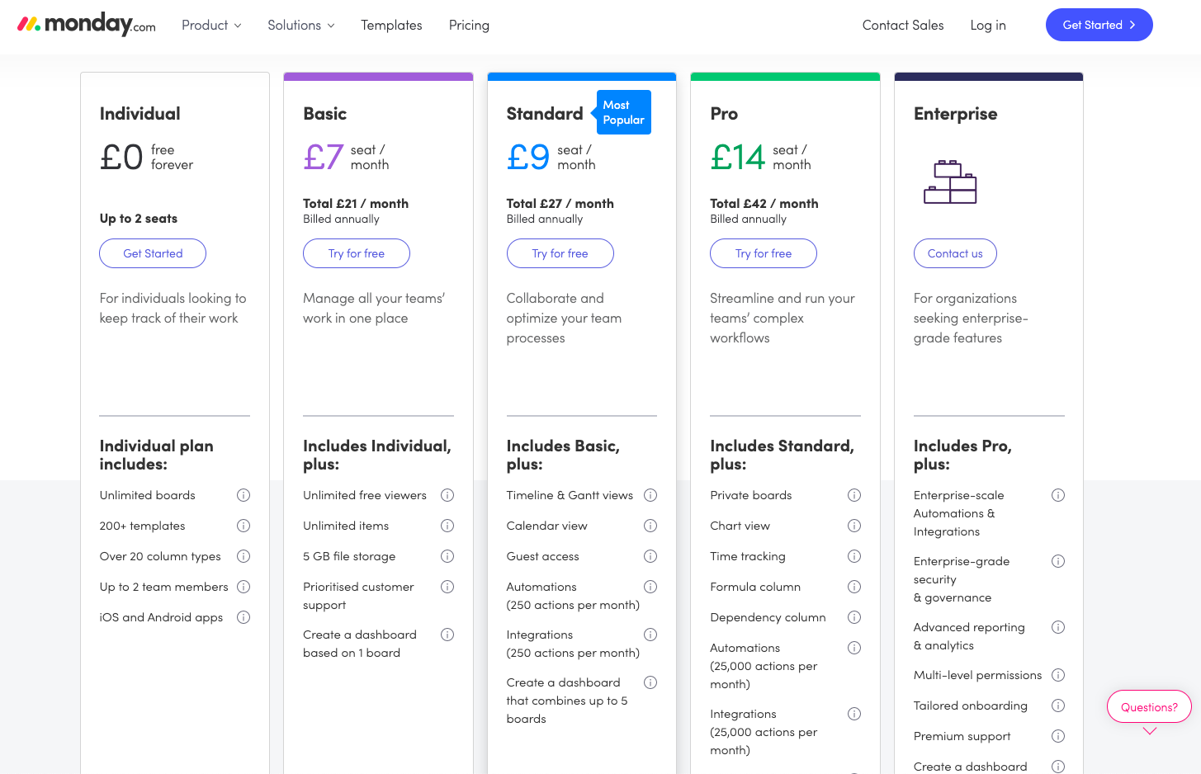The width and height of the screenshot is (1201, 774).
Task: Open info icon for Unlimited items
Action: coord(447,526)
